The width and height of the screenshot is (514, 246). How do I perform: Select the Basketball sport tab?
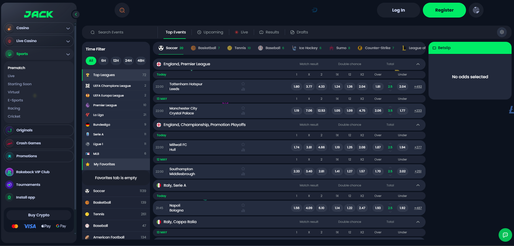coord(205,48)
